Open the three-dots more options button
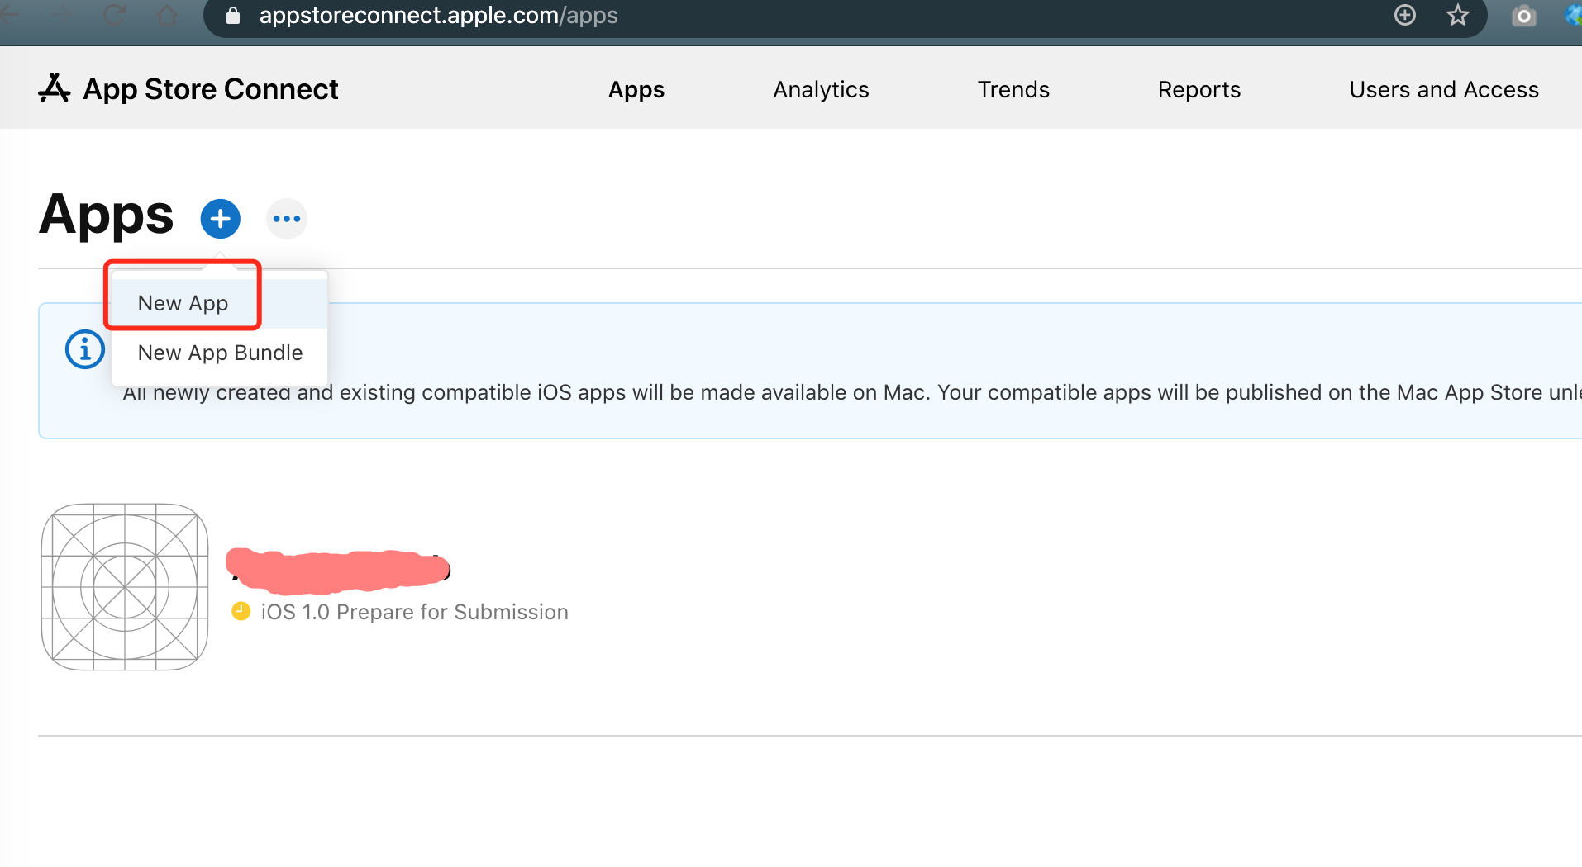1582x867 pixels. pyautogui.click(x=287, y=219)
